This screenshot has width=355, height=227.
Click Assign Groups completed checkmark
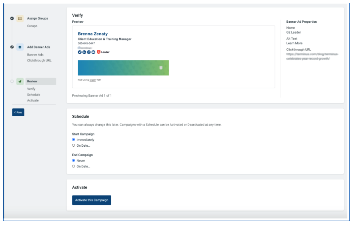click(x=12, y=18)
